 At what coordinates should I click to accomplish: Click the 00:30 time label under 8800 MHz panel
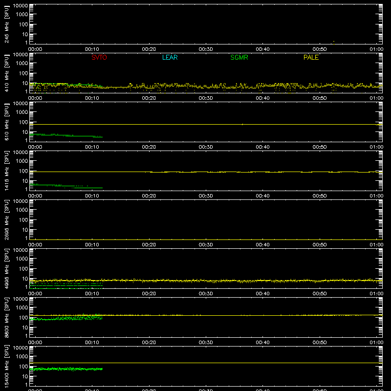[x=206, y=343]
